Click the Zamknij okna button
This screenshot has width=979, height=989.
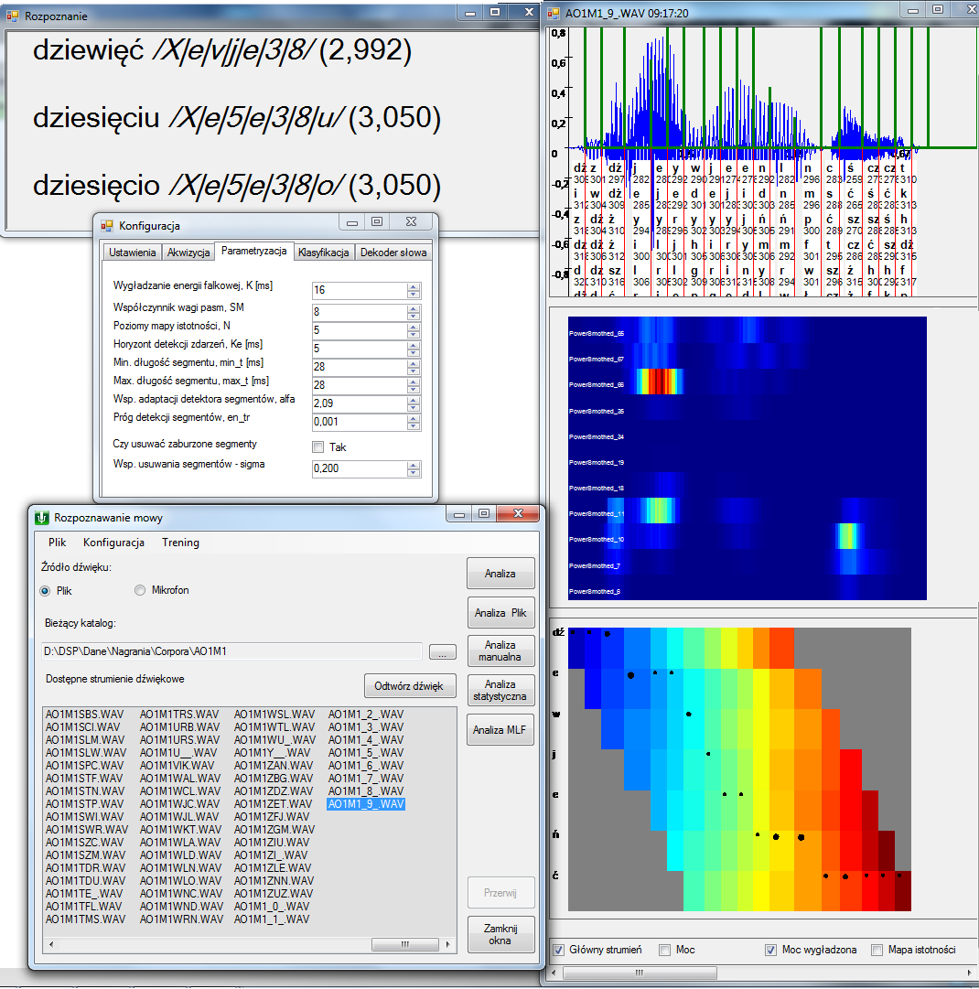500,934
